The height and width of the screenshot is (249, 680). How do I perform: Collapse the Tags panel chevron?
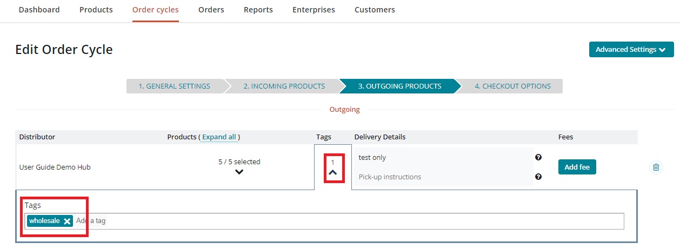[x=333, y=172]
